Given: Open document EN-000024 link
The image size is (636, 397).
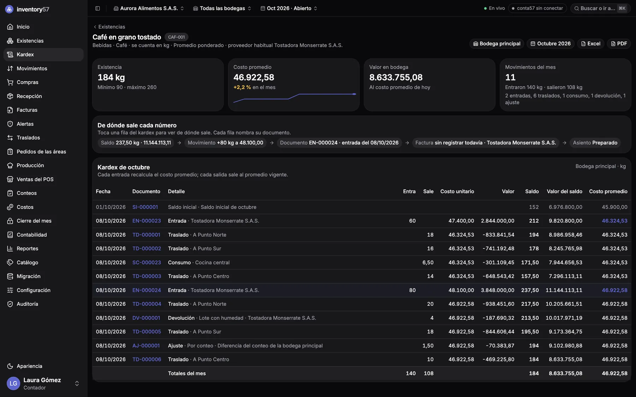Looking at the screenshot, I should (147, 290).
